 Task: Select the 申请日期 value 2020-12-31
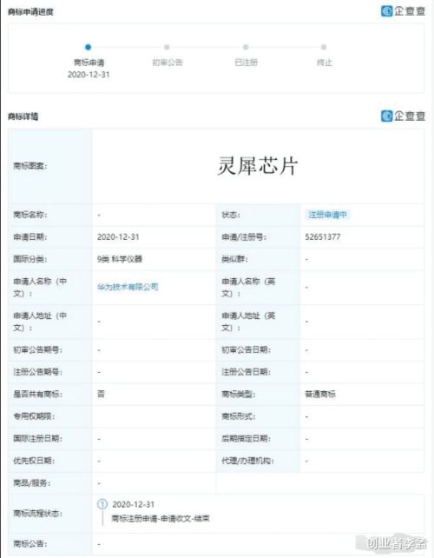[x=118, y=237]
